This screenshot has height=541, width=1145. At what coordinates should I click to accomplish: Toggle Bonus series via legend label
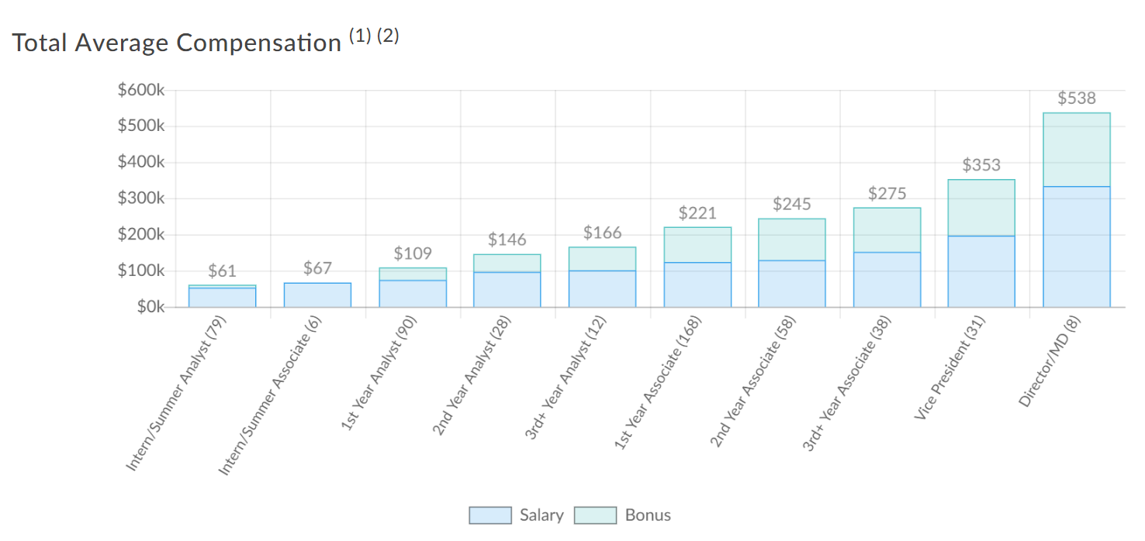coord(648,515)
